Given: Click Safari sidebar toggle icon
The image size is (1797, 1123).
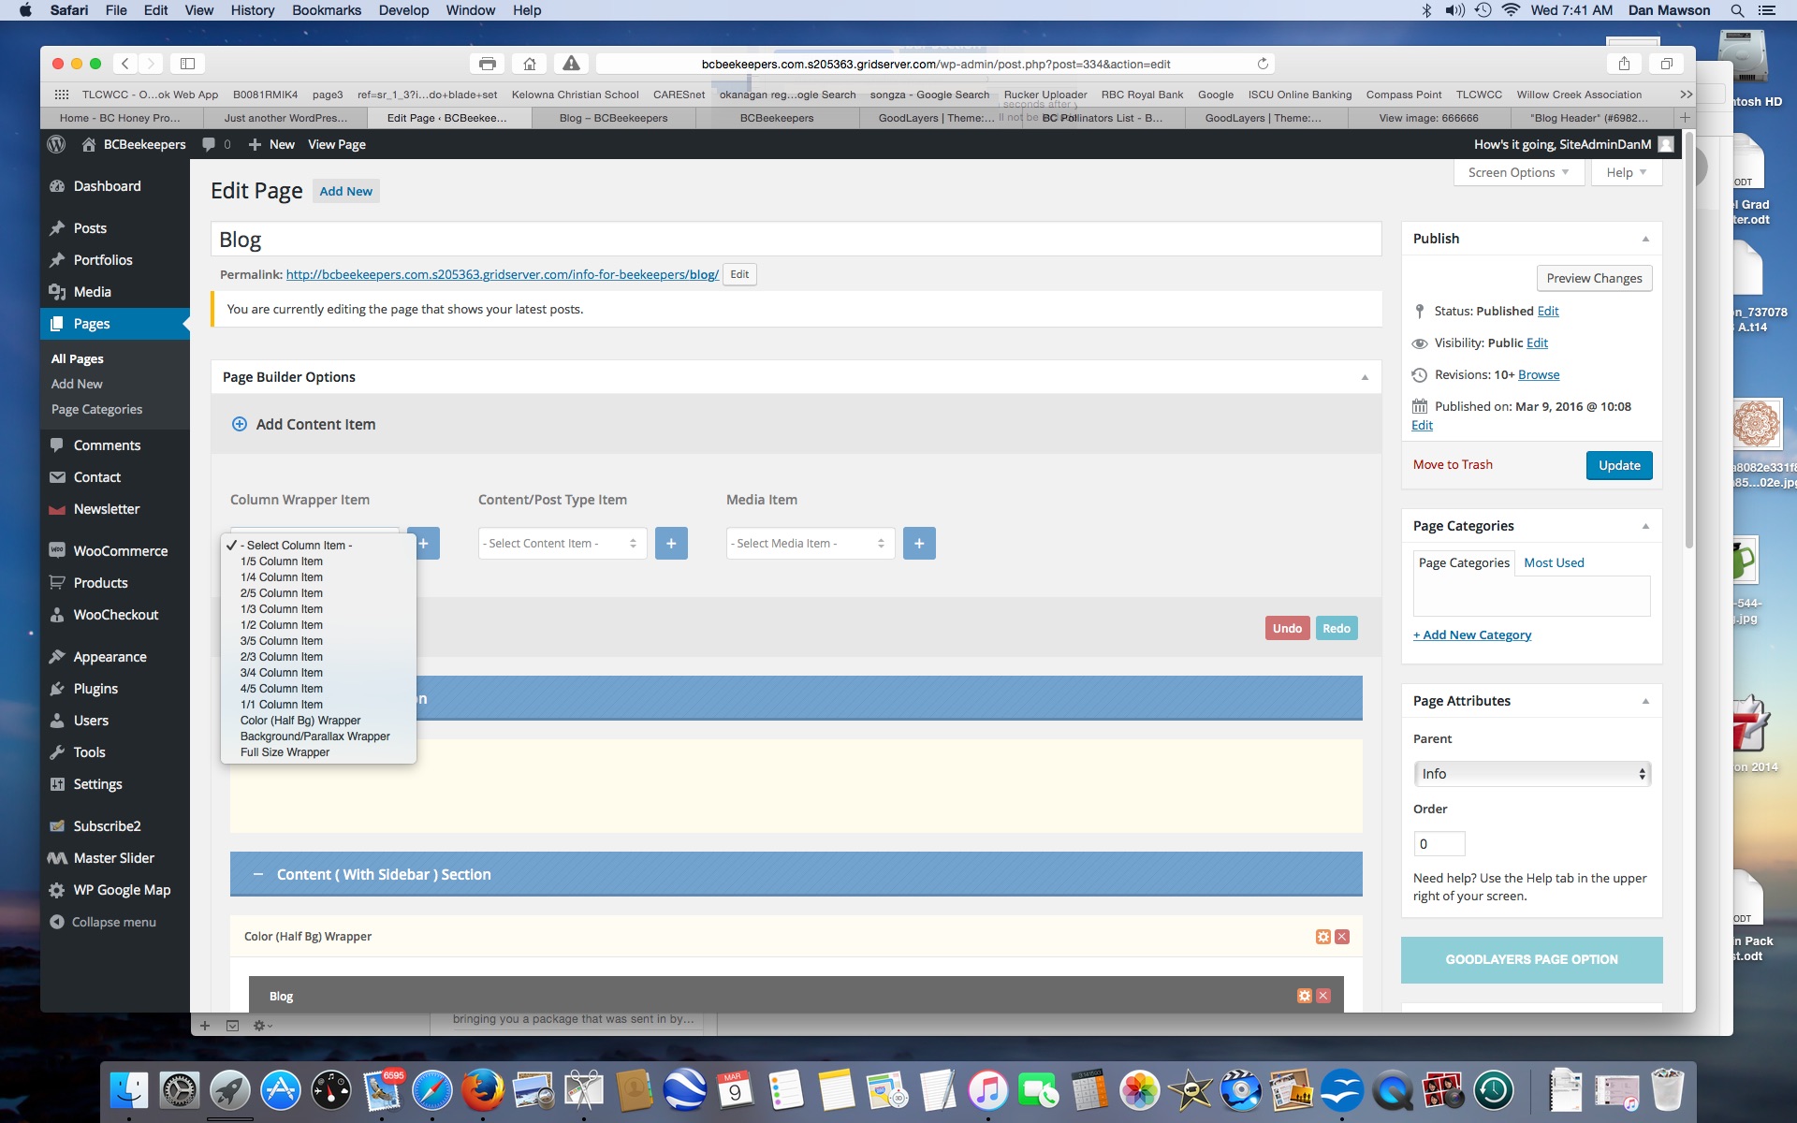Looking at the screenshot, I should point(187,64).
